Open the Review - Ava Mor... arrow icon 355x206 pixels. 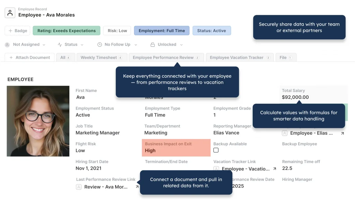137,187
